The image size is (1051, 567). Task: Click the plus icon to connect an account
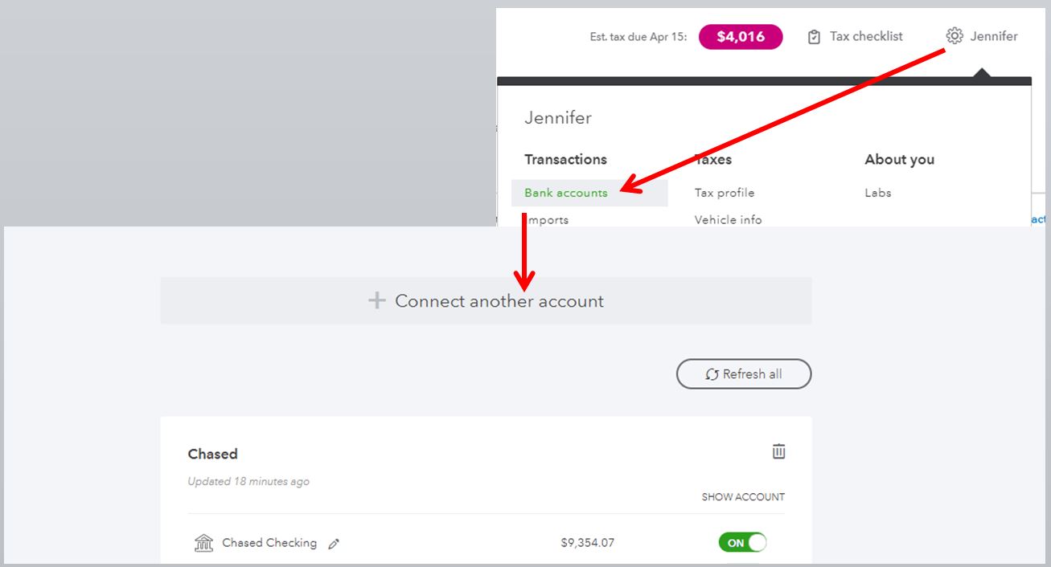point(376,301)
